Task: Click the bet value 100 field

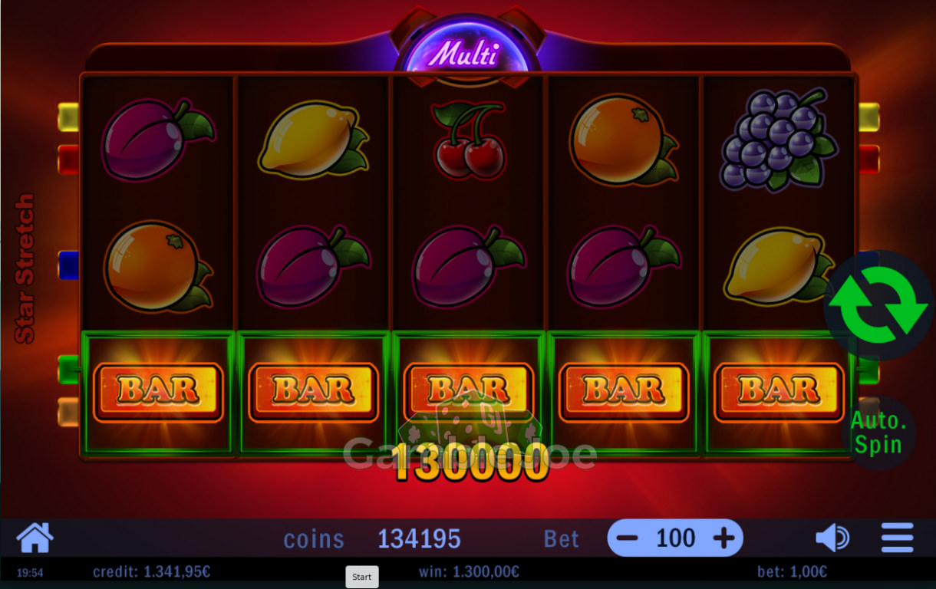Action: (675, 538)
